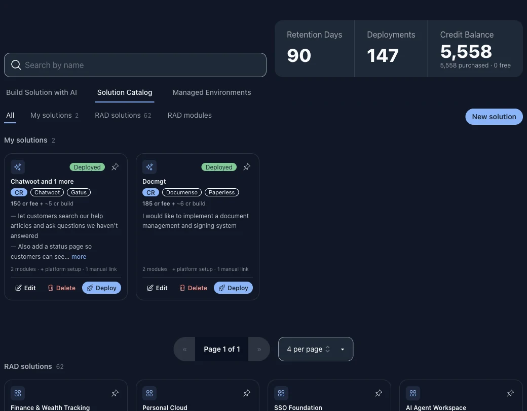Open Build Solution with AI tab

pyautogui.click(x=42, y=92)
